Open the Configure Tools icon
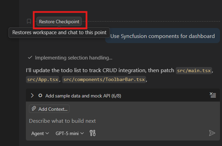Viewport: 222px width, 146px height. tap(93, 133)
